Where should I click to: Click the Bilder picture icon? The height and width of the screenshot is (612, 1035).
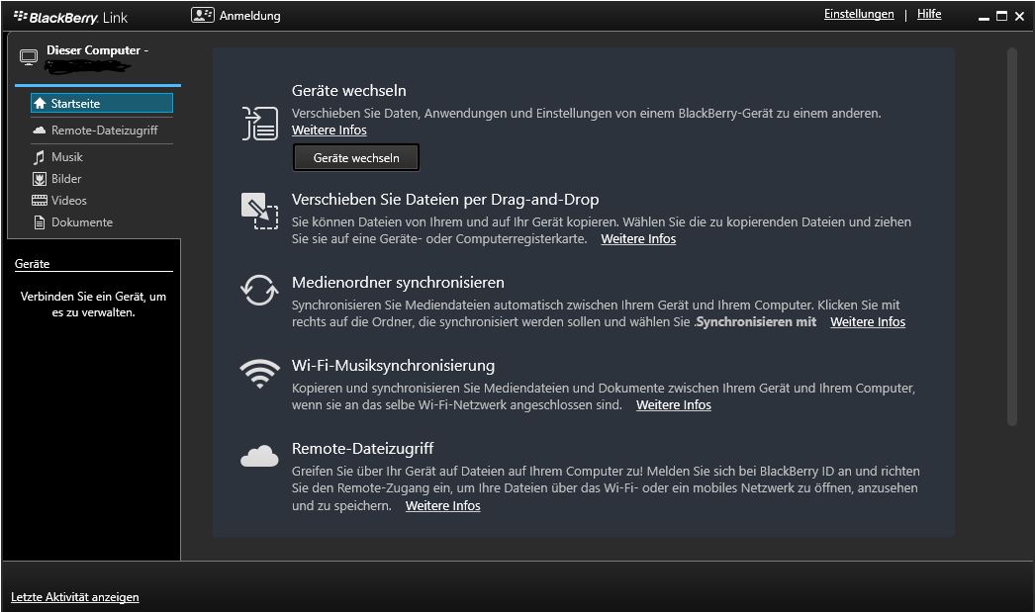[x=40, y=179]
